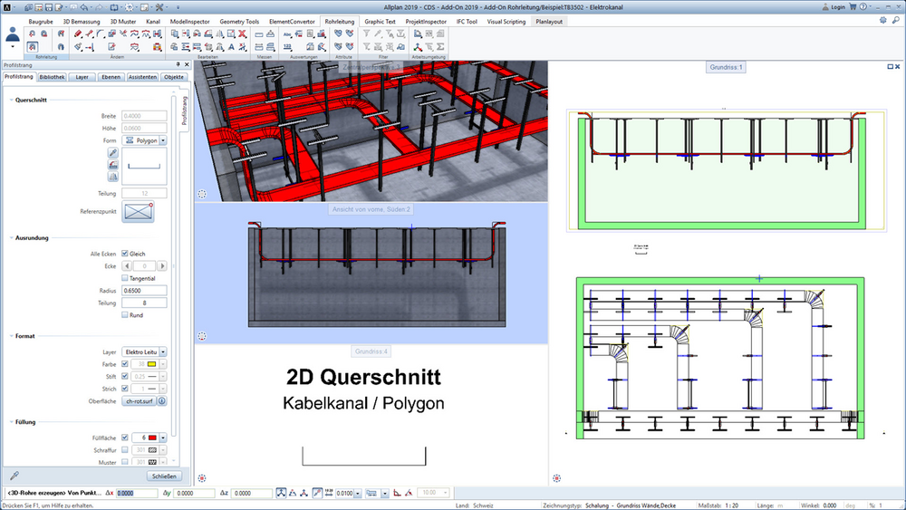Click the red pencil icon in Ändern group
The height and width of the screenshot is (510, 906).
(x=78, y=34)
